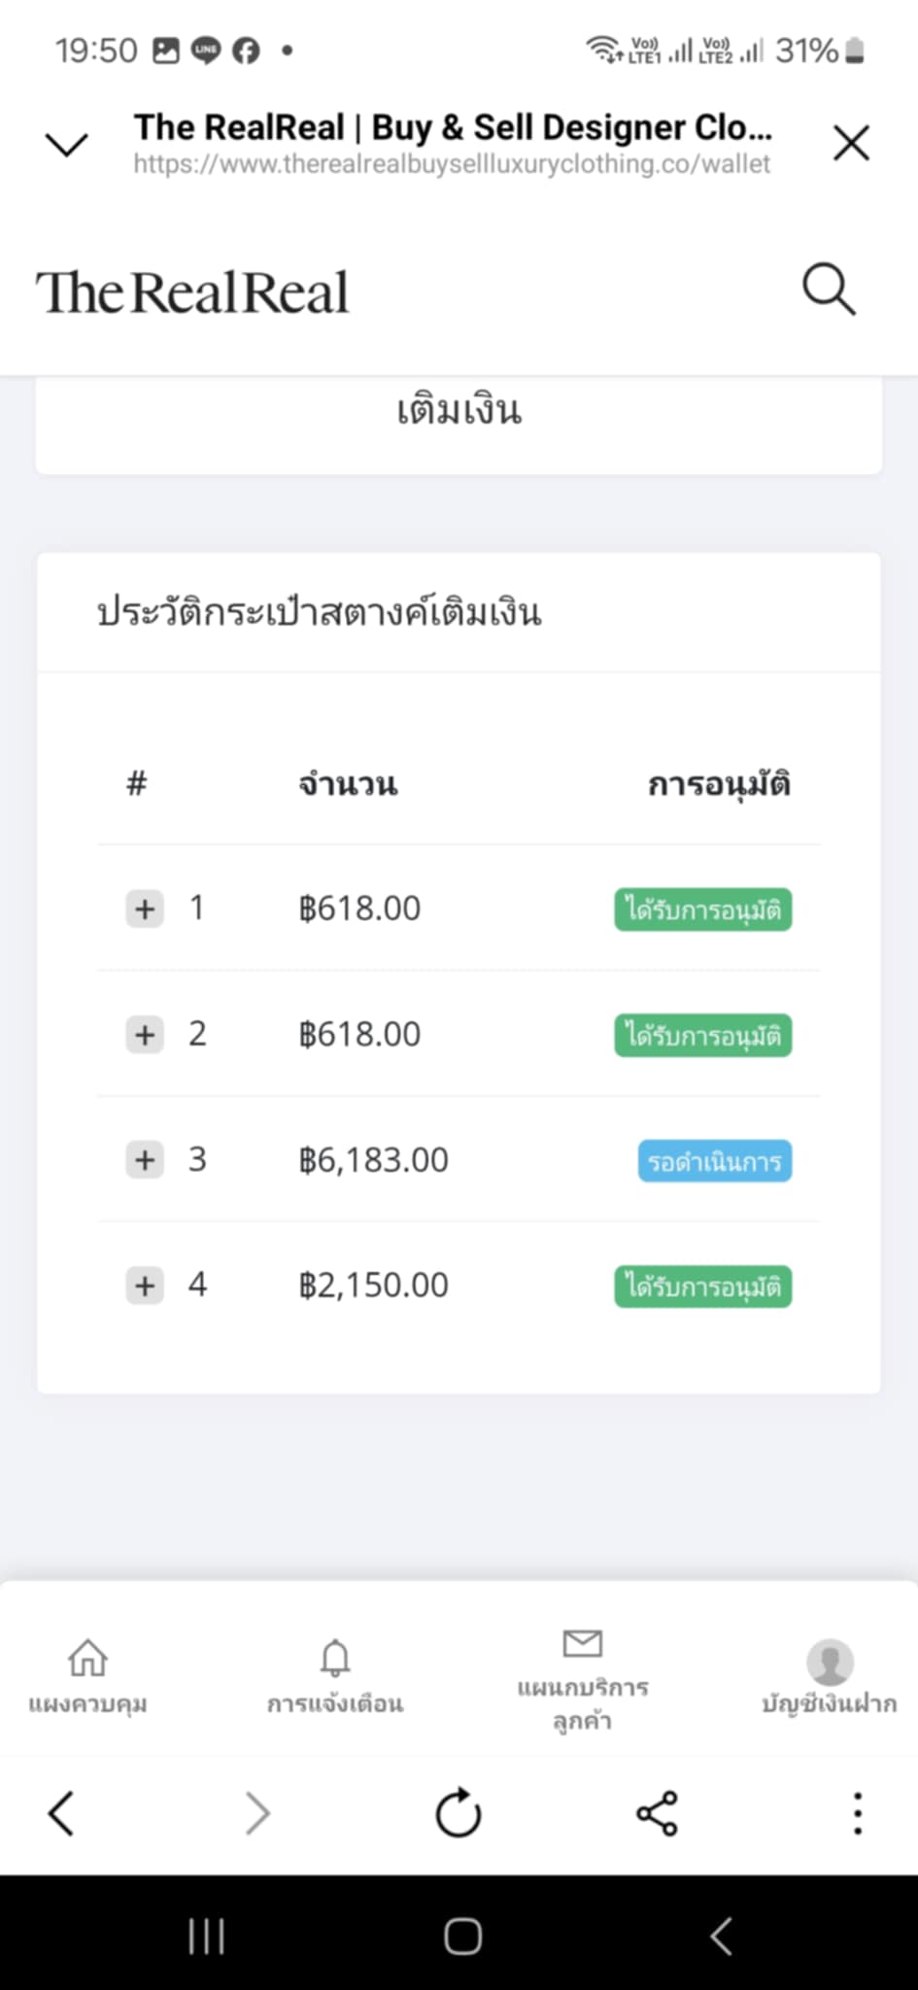Reload page with the refresh icon
918x1990 pixels.
coord(459,1813)
